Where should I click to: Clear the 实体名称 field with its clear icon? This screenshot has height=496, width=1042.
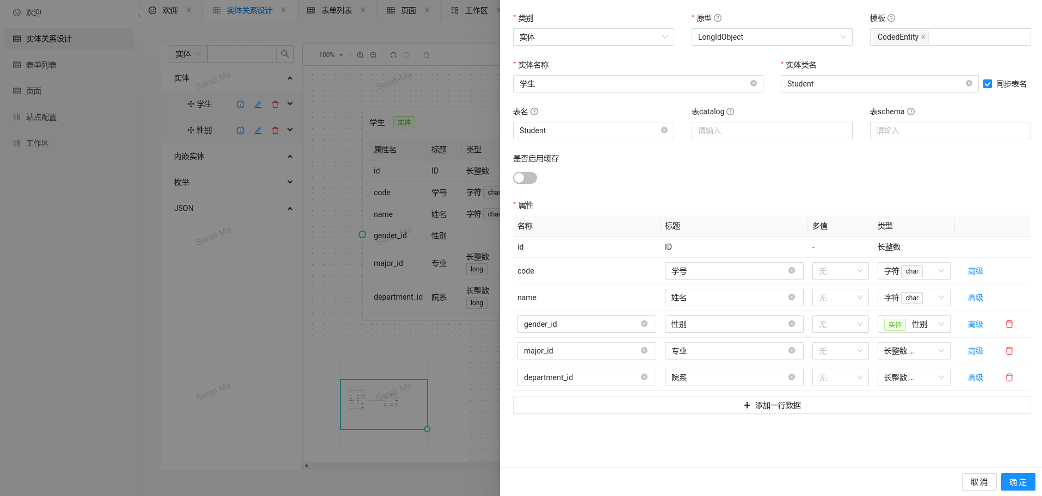pos(754,83)
